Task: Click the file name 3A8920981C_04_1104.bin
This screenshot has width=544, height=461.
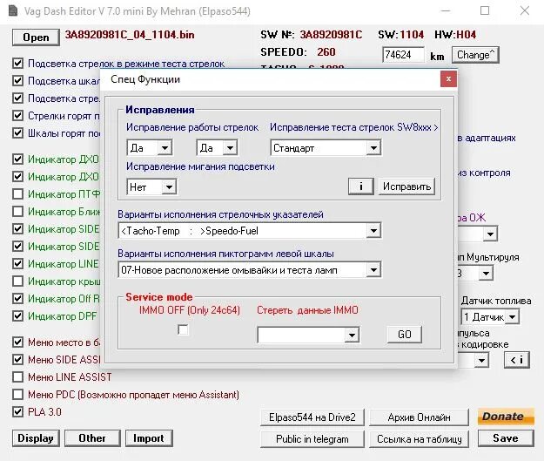Action: click(130, 35)
